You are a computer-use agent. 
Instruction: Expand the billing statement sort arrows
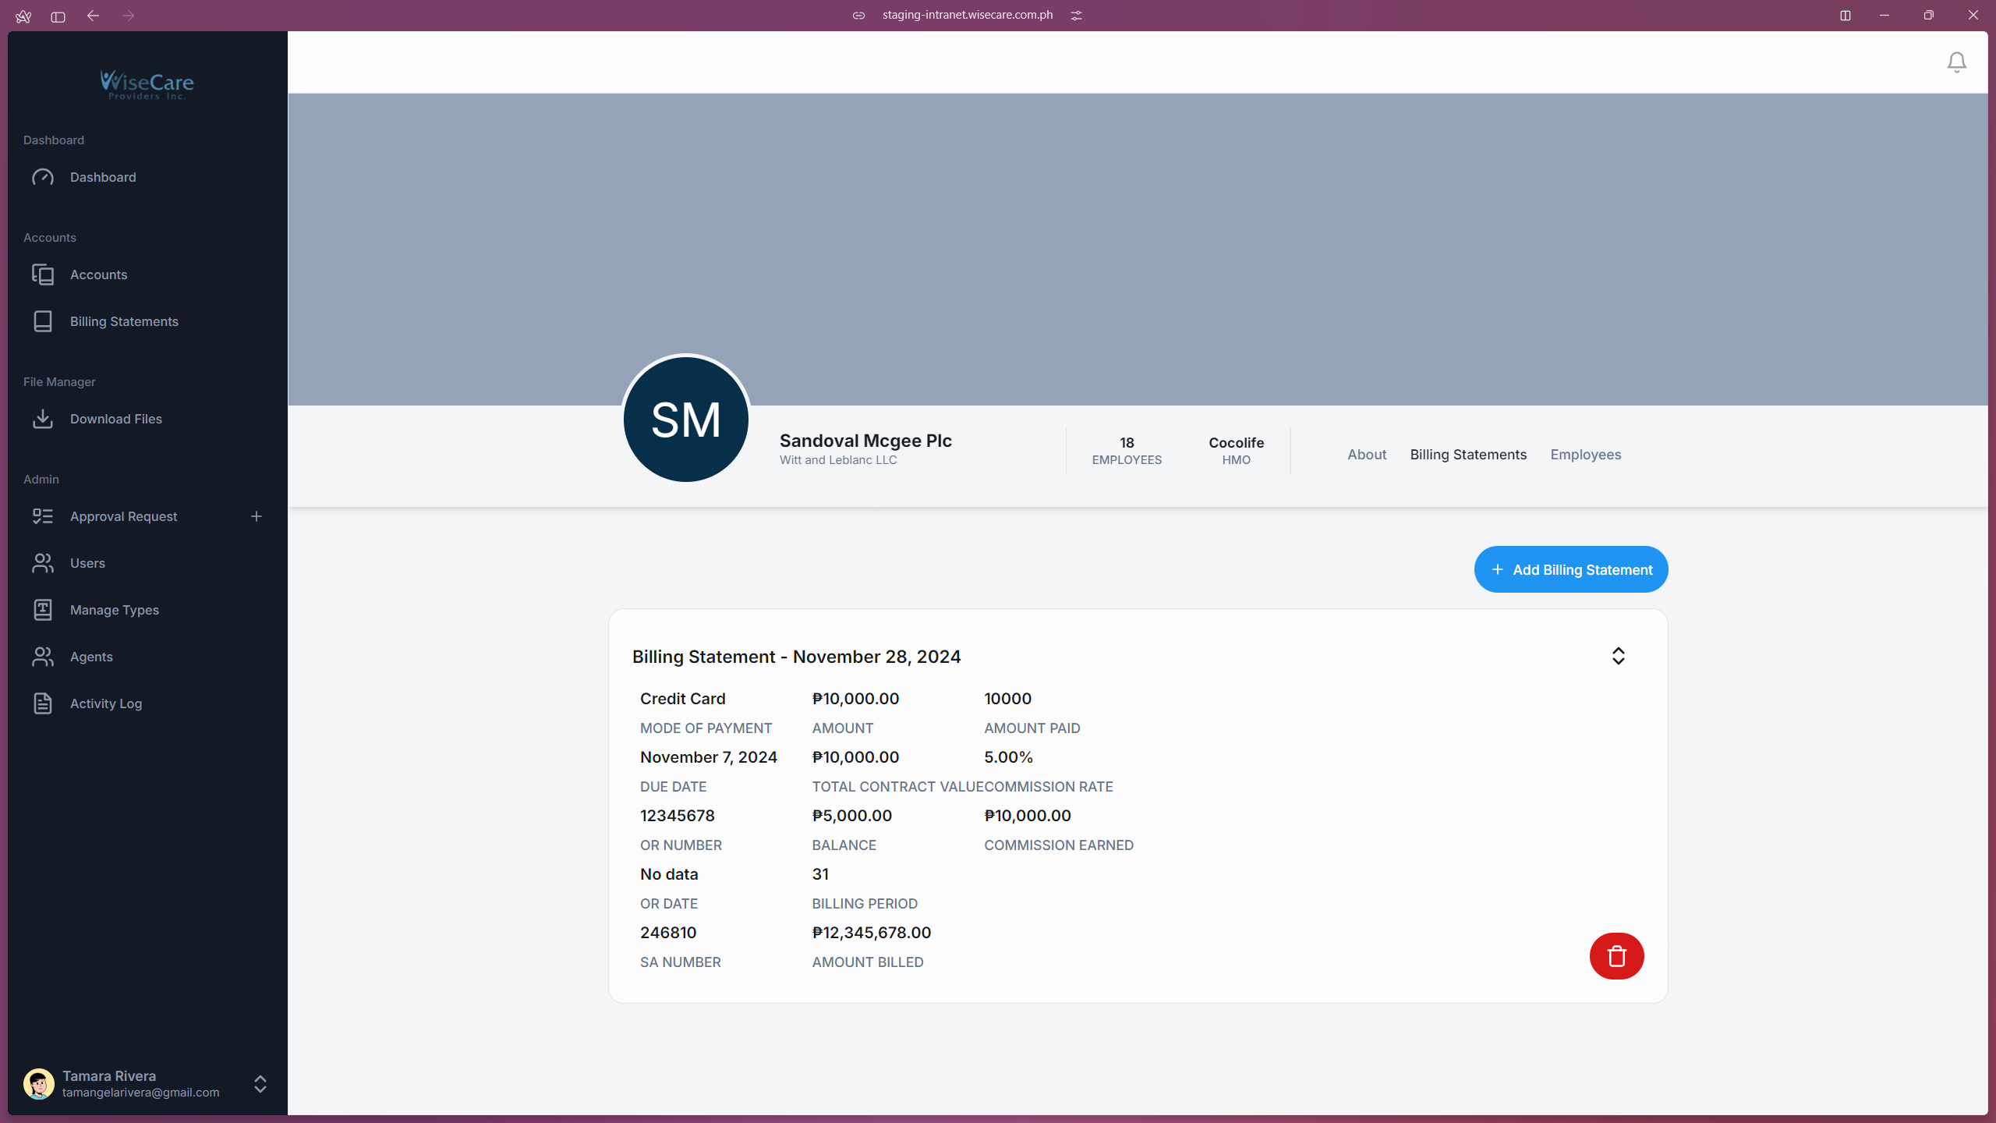[x=1618, y=656]
